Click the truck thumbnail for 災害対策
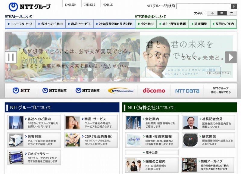Viewport: 241px width, 174px height. click(x=16, y=140)
